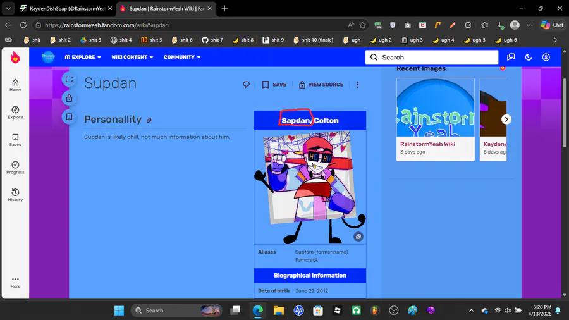Viewport: 569px width, 320px height.
Task: Open More options in Fandom sidebar
Action: point(15,282)
